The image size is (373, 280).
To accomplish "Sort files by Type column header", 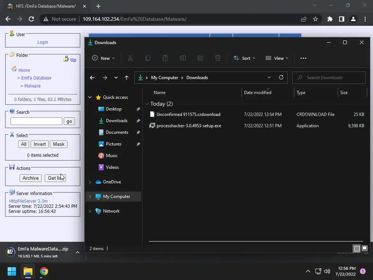I will click(301, 93).
